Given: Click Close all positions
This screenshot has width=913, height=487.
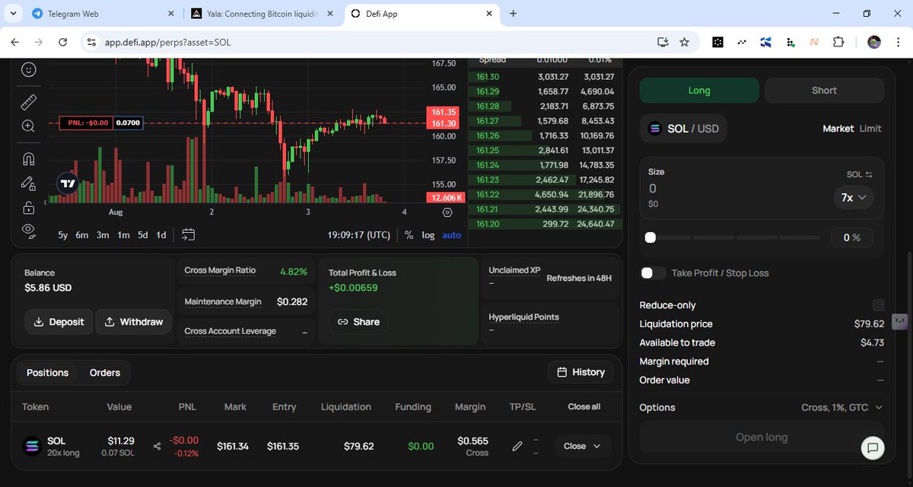Looking at the screenshot, I should point(584,407).
